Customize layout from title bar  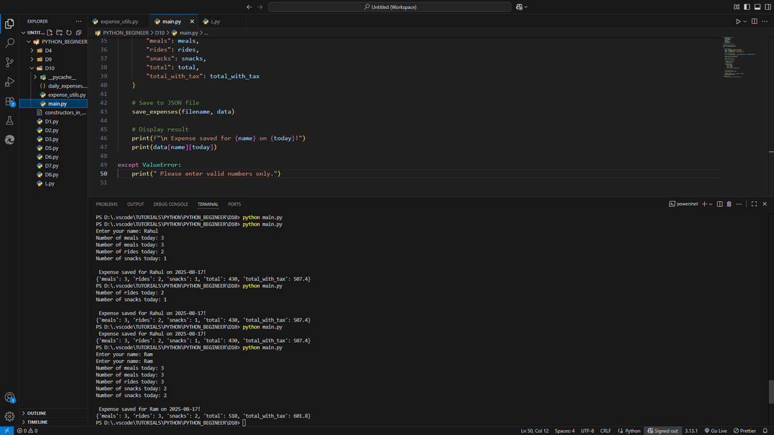click(x=736, y=7)
